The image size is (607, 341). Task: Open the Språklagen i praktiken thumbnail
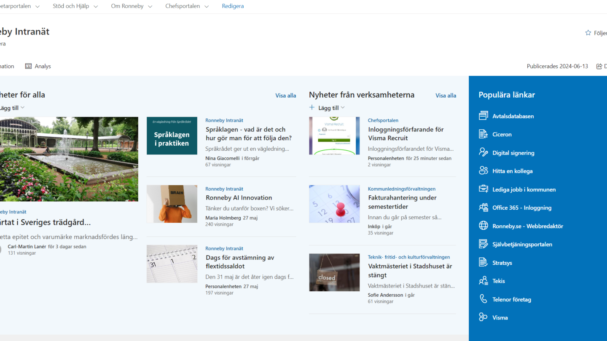(172, 136)
